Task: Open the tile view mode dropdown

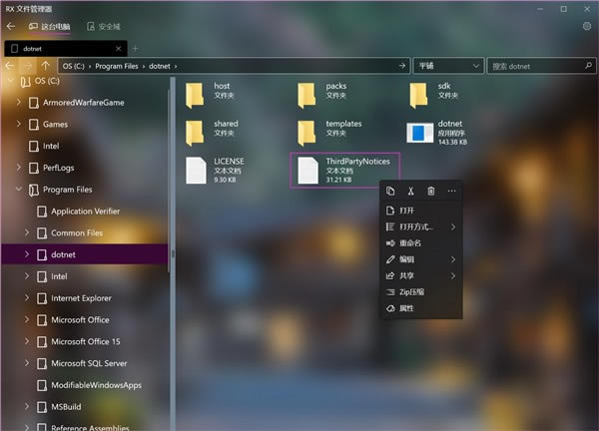Action: pos(448,66)
